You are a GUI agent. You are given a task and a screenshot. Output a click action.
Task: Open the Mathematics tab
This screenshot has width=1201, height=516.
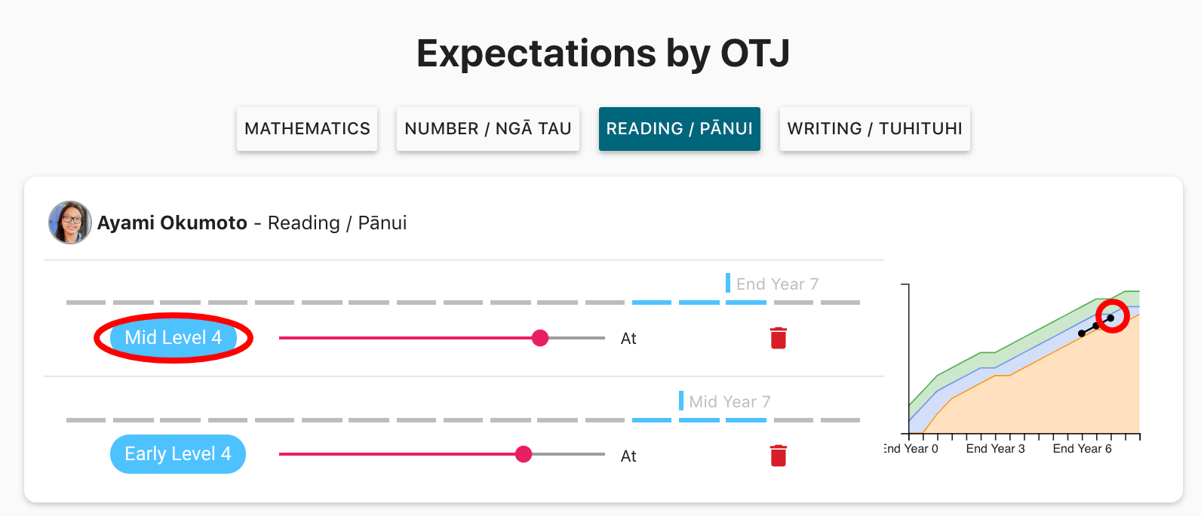pyautogui.click(x=307, y=129)
